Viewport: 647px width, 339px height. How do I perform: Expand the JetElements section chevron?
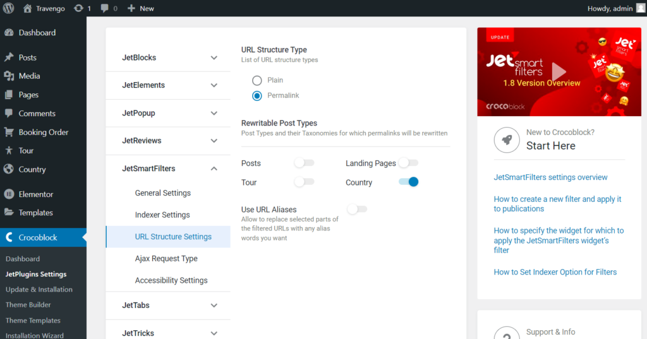(x=214, y=85)
